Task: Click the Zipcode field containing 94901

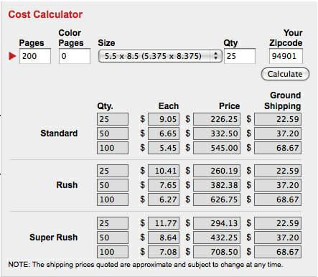Action: (286, 56)
